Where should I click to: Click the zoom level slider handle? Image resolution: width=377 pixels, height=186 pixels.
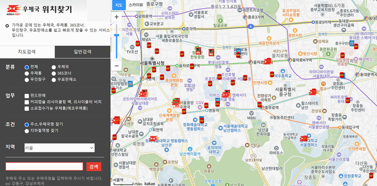[116, 36]
